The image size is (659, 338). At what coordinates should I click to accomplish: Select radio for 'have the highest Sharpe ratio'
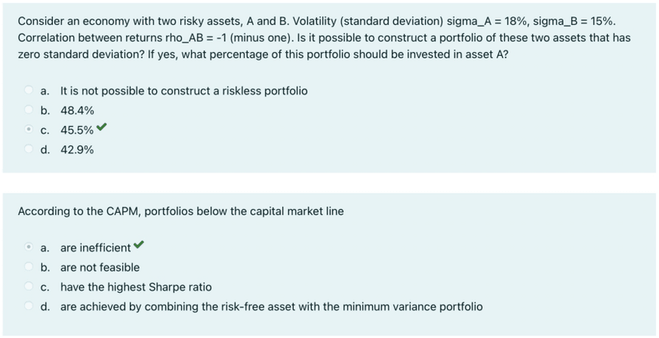click(x=30, y=287)
